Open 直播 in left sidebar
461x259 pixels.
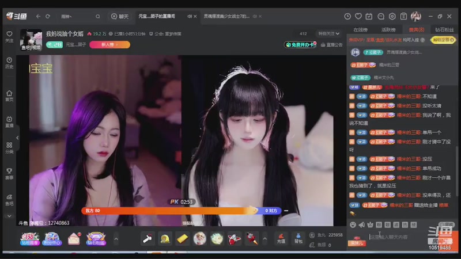(x=9, y=121)
